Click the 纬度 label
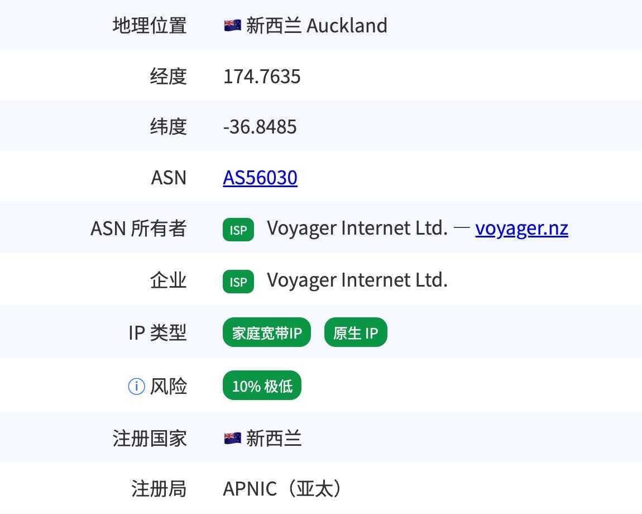 tap(168, 127)
